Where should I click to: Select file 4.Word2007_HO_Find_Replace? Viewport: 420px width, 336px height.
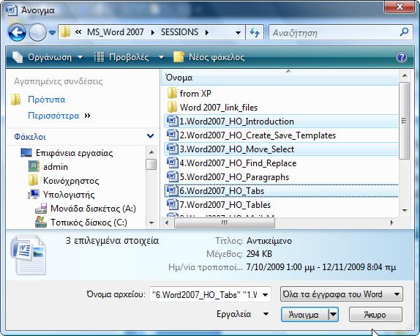click(x=238, y=163)
